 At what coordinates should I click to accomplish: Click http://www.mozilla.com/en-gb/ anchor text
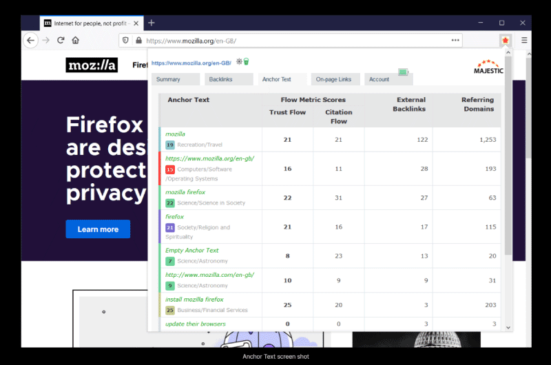point(210,275)
